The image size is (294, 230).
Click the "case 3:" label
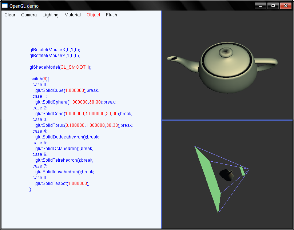pos(40,120)
